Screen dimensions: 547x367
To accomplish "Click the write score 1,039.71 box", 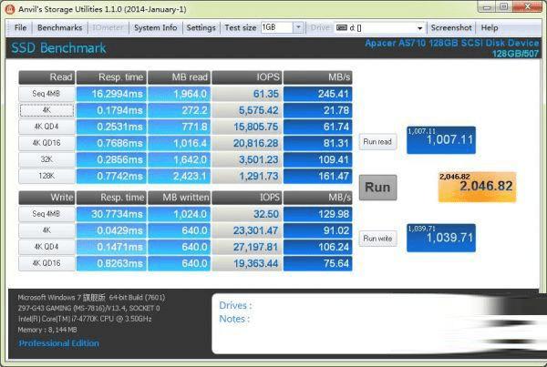I will (441, 238).
